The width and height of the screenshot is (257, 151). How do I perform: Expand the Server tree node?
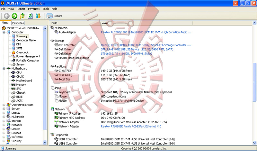click(4, 109)
